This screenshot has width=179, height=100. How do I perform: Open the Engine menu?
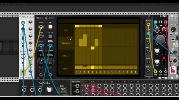14,4
